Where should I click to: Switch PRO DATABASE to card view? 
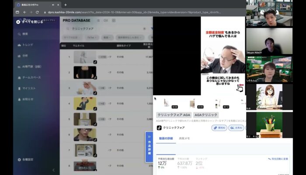coord(106,21)
